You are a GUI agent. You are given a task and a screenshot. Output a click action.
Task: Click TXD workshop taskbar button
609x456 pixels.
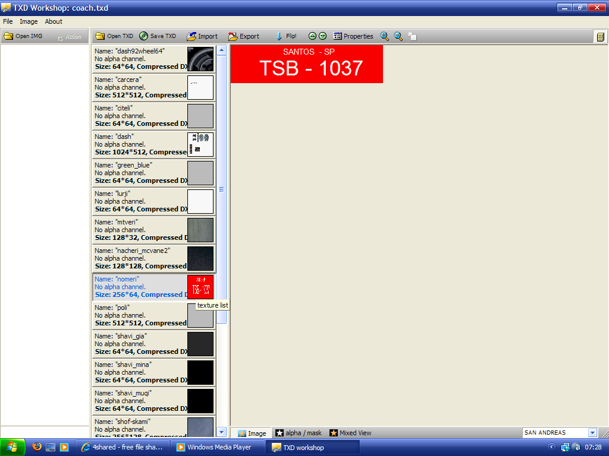pos(313,448)
